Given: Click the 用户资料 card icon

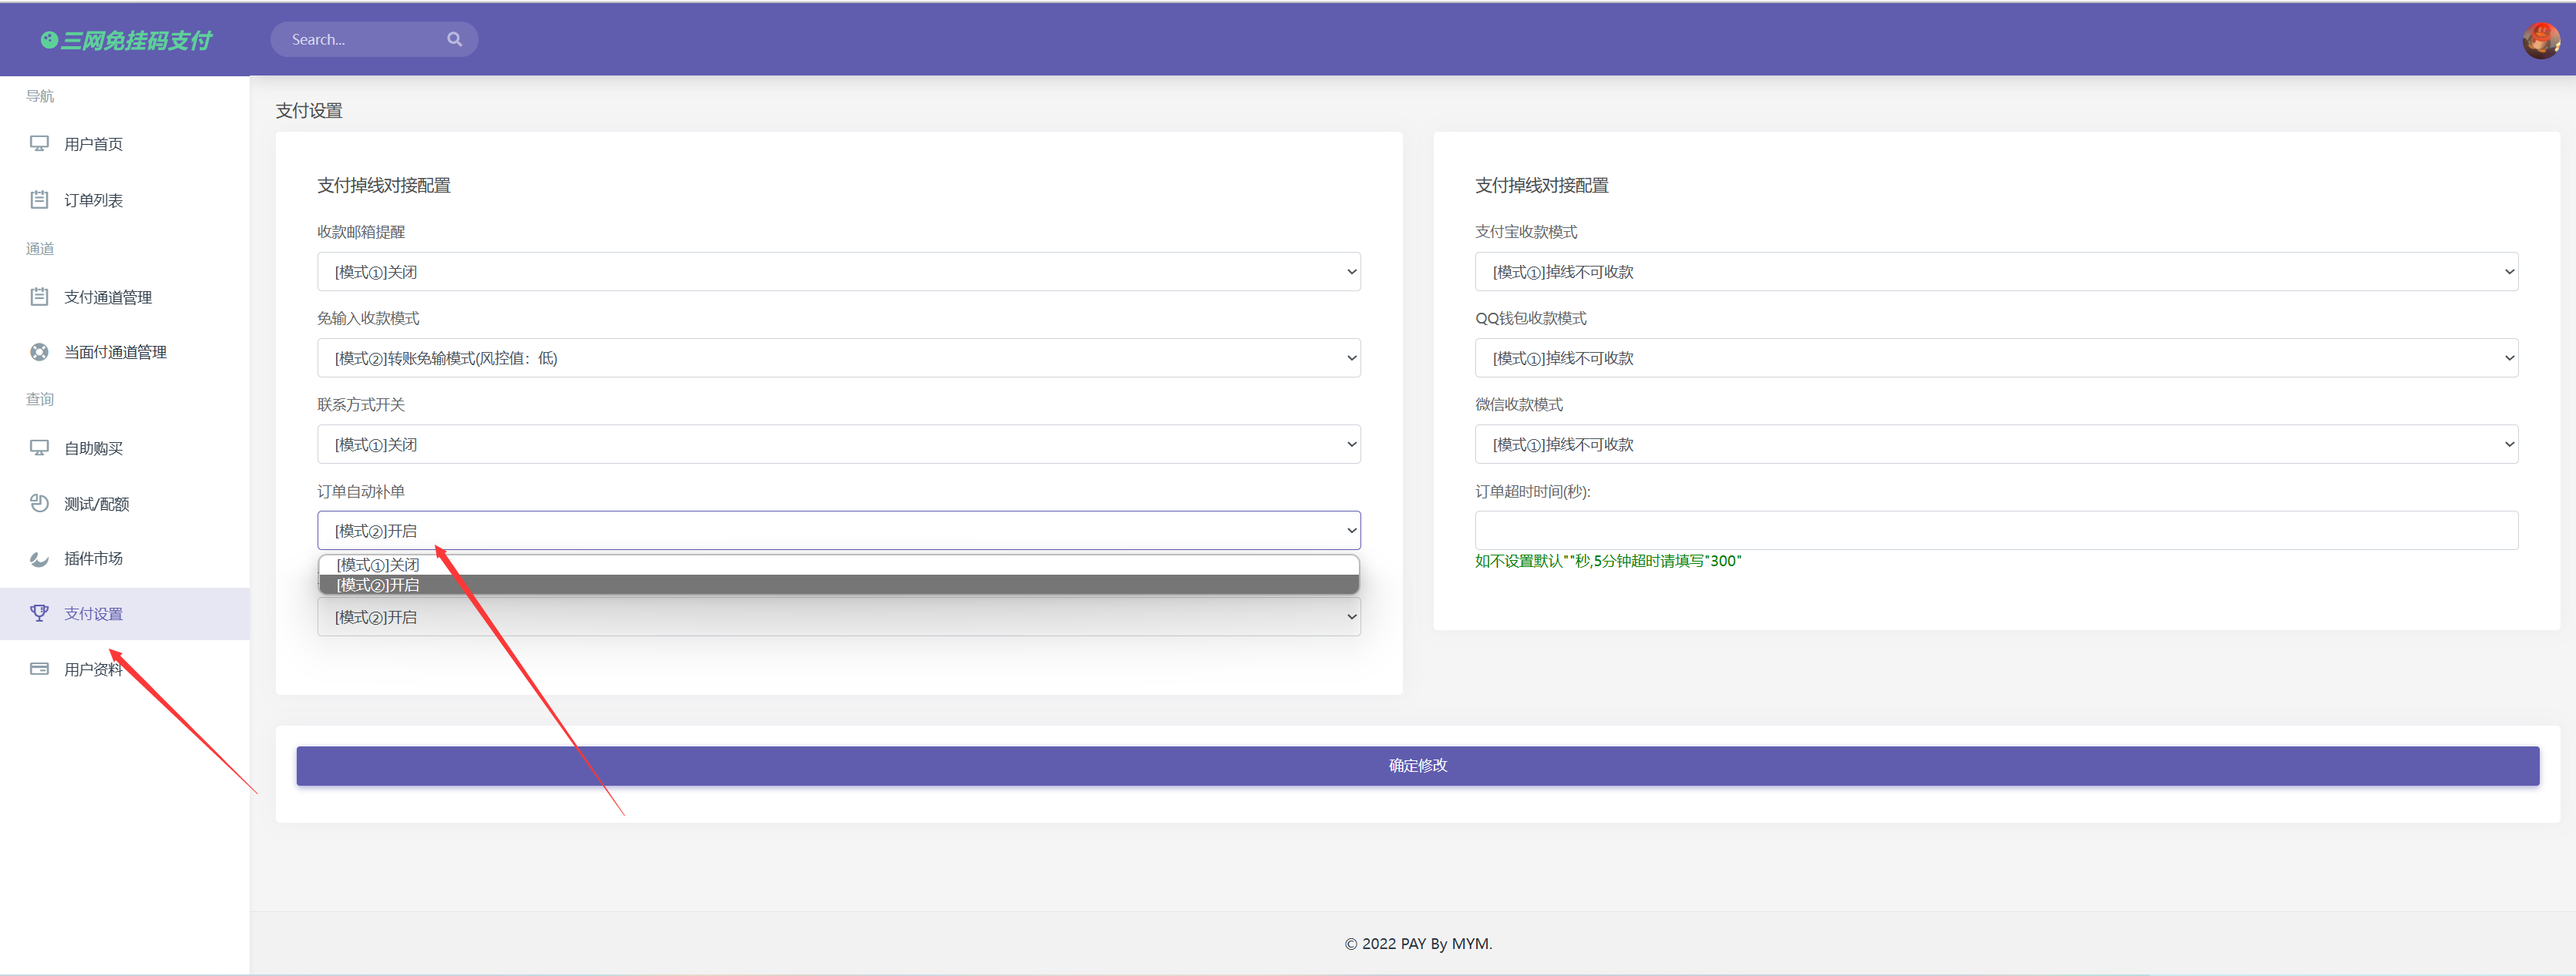Looking at the screenshot, I should click(39, 669).
